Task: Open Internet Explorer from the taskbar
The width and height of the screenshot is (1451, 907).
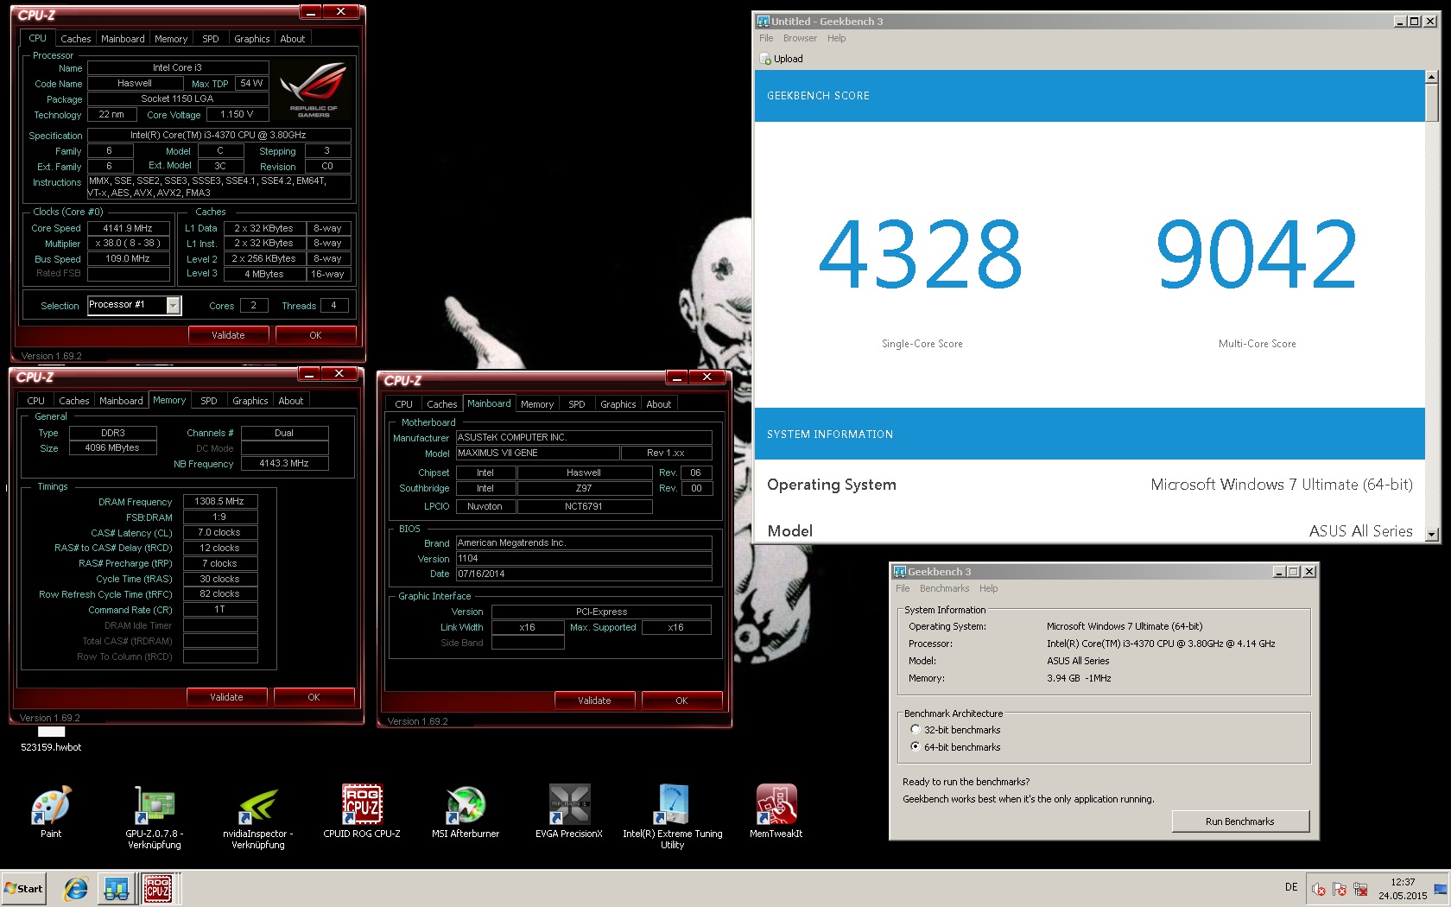Action: tap(76, 889)
